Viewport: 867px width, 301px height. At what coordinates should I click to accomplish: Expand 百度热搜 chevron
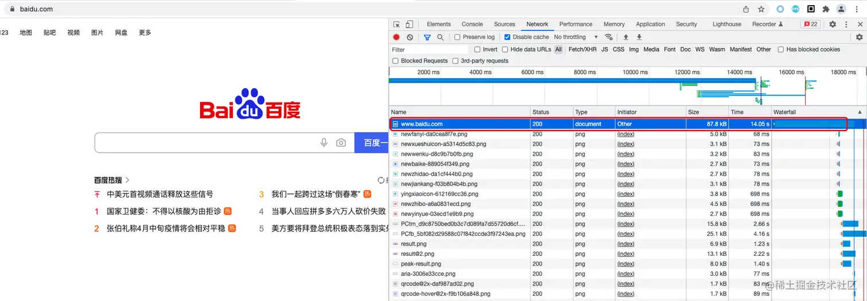click(127, 180)
